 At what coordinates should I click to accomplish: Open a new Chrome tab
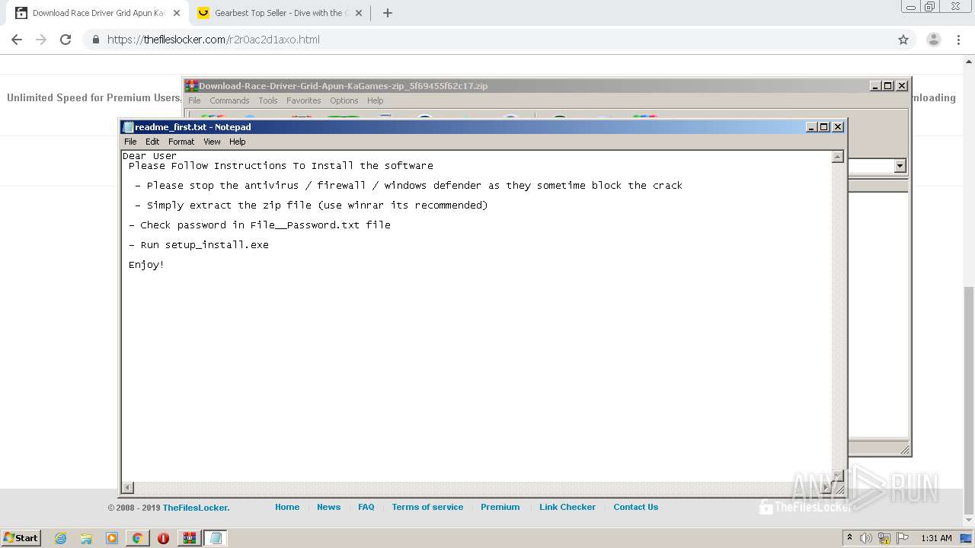388,13
